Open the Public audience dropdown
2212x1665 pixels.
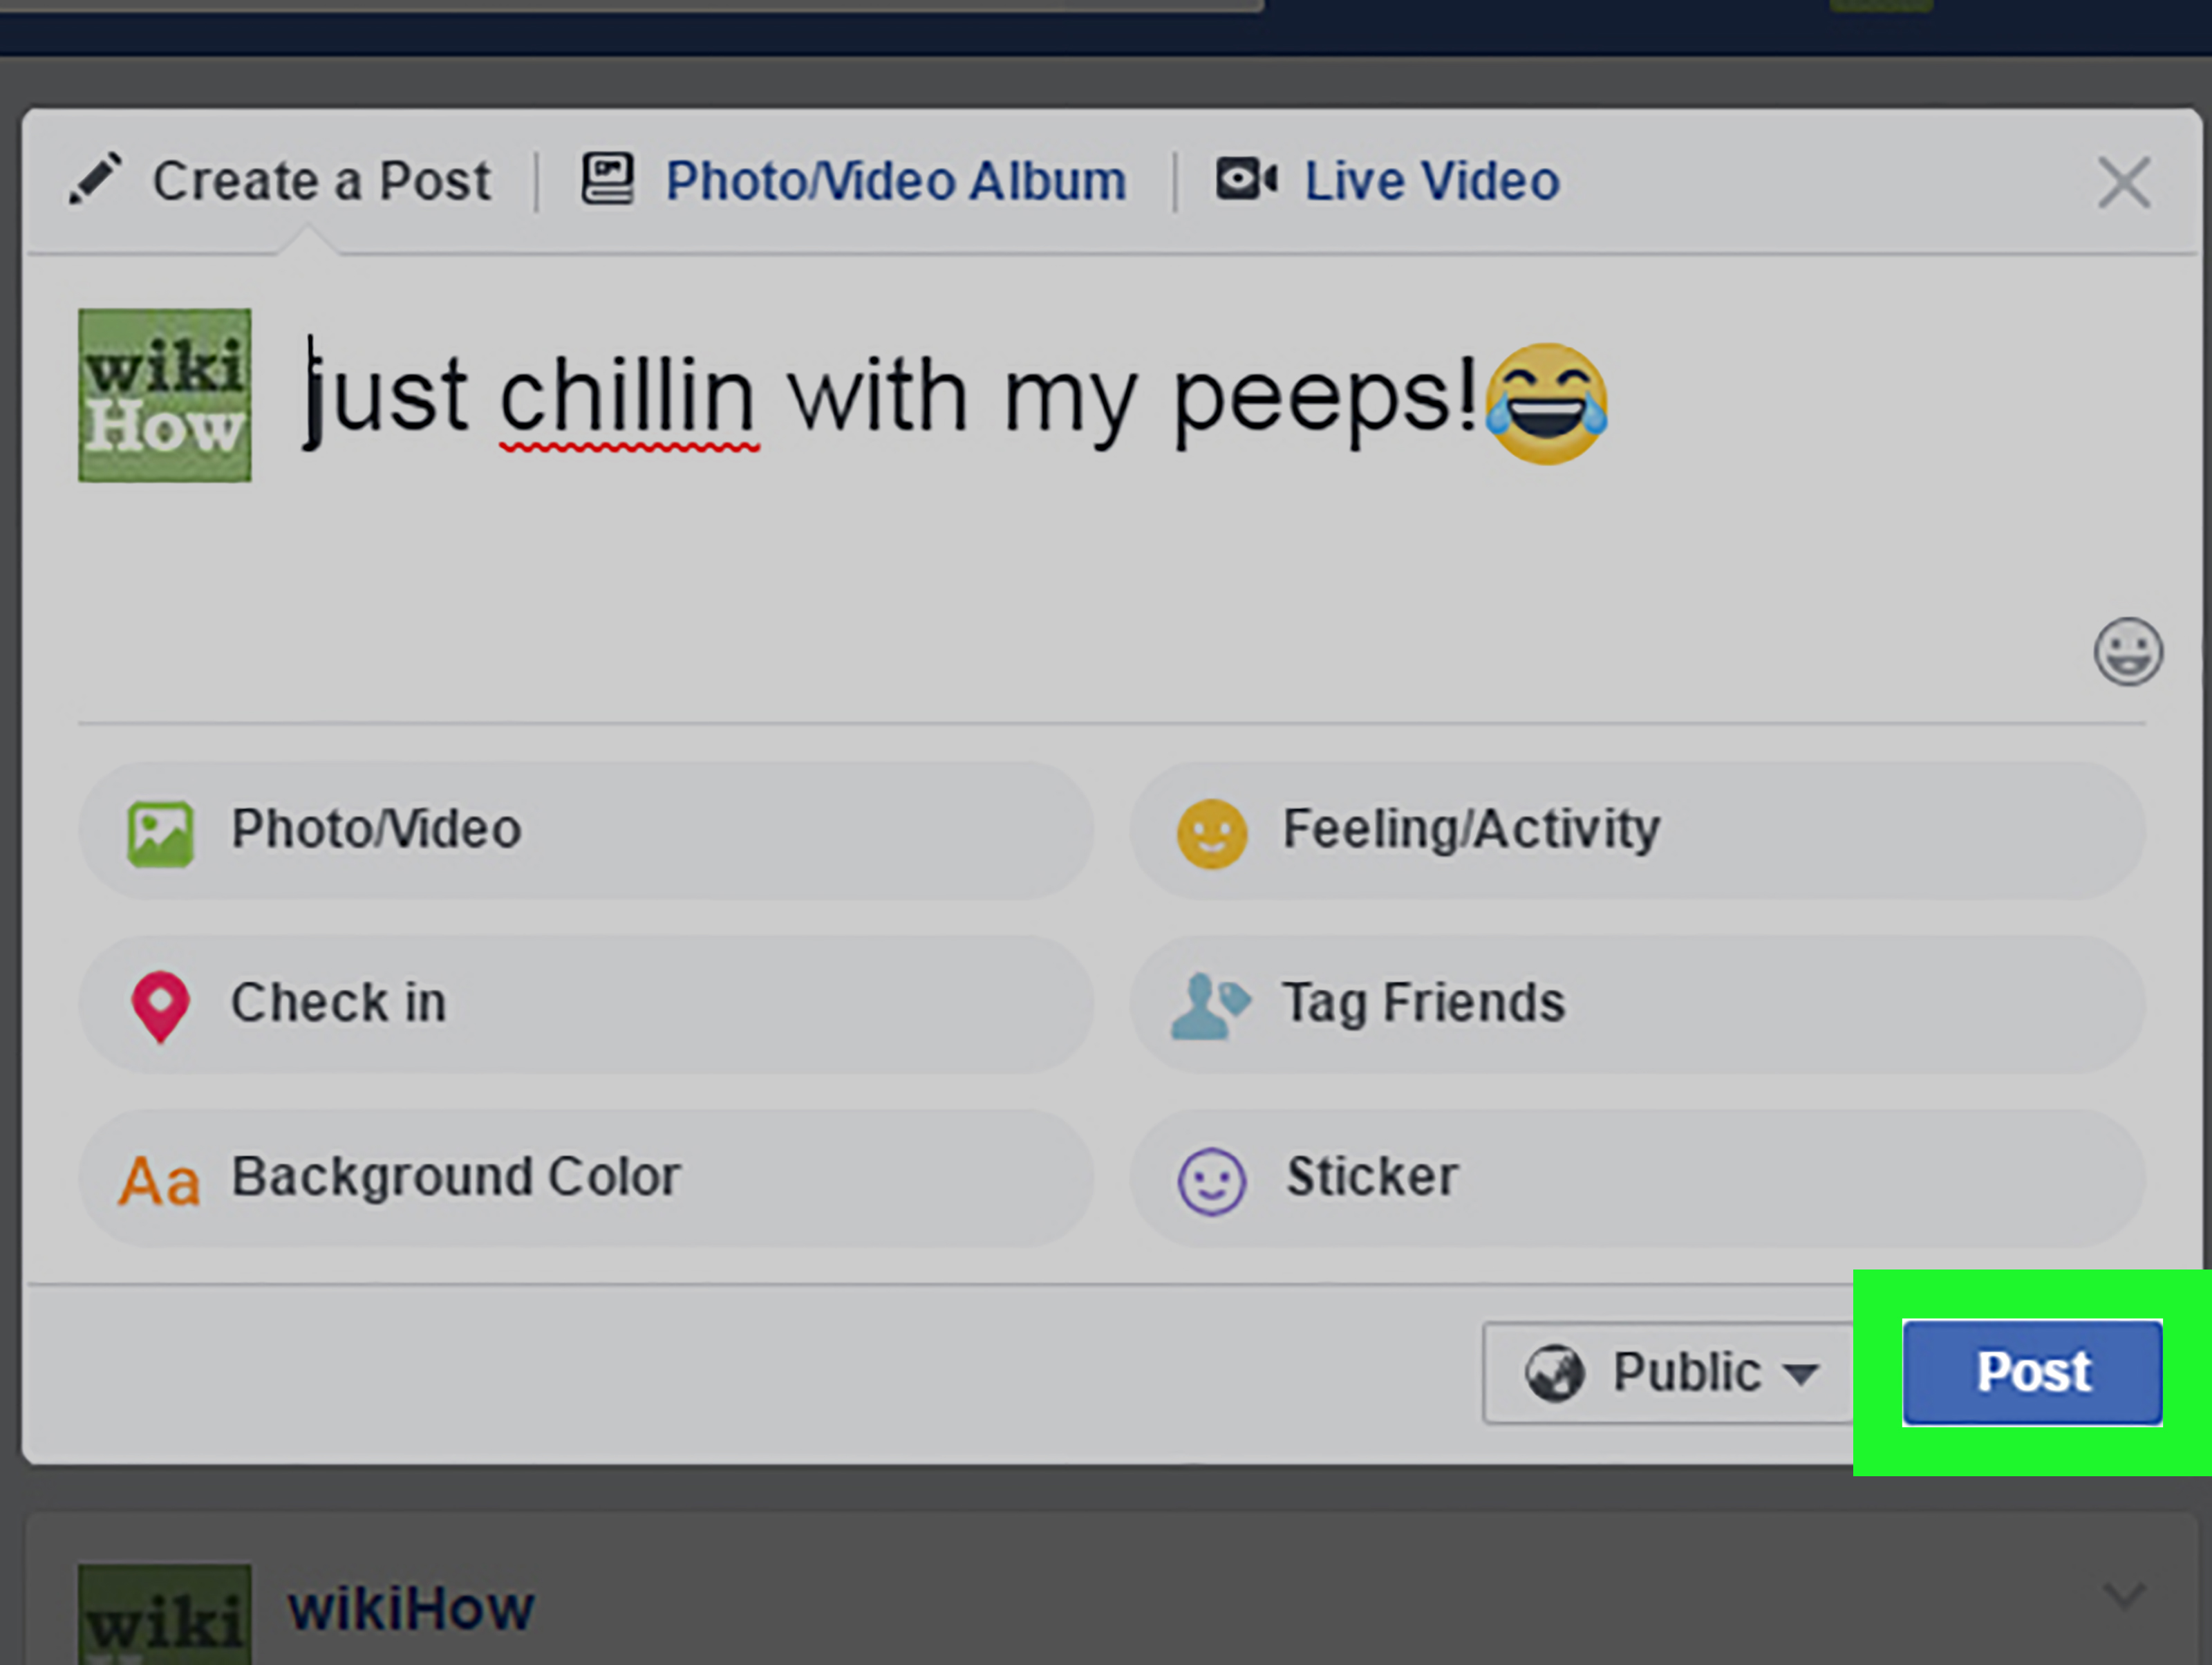click(1669, 1372)
